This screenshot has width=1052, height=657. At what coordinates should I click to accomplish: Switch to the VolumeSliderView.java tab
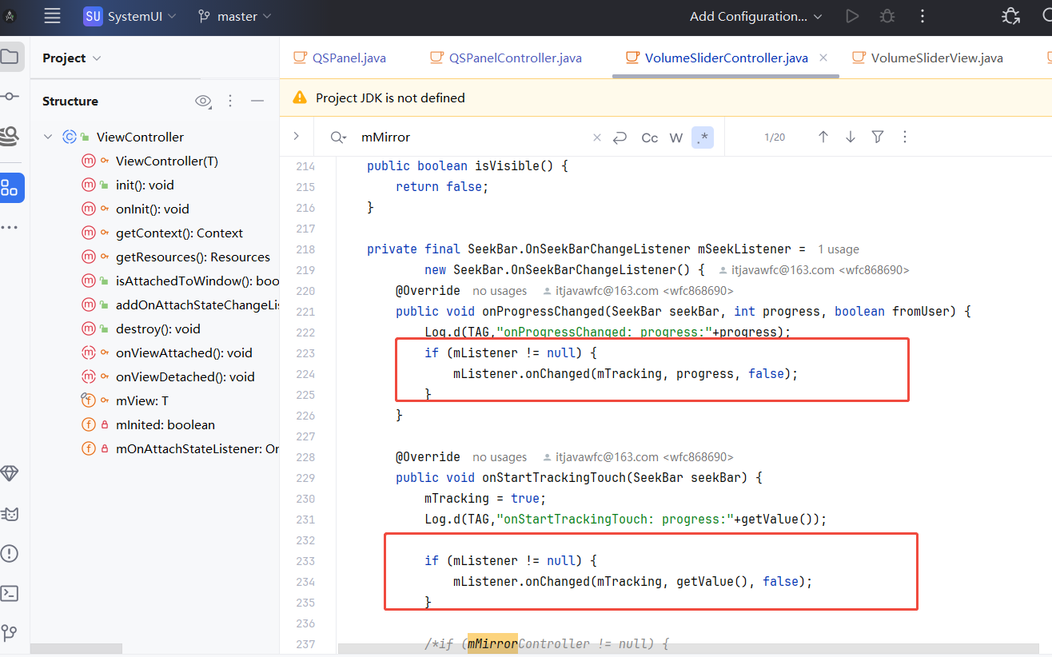coord(927,58)
